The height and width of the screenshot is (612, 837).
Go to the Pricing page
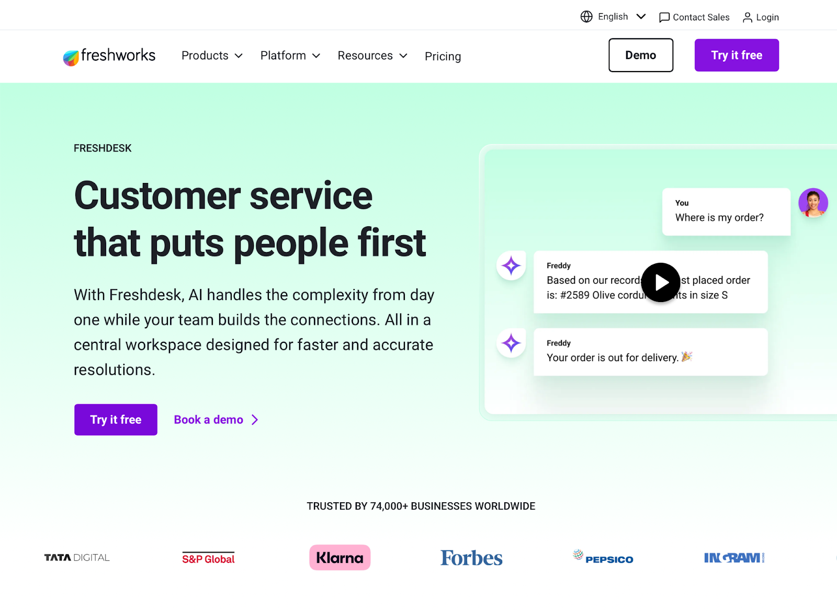click(x=443, y=56)
